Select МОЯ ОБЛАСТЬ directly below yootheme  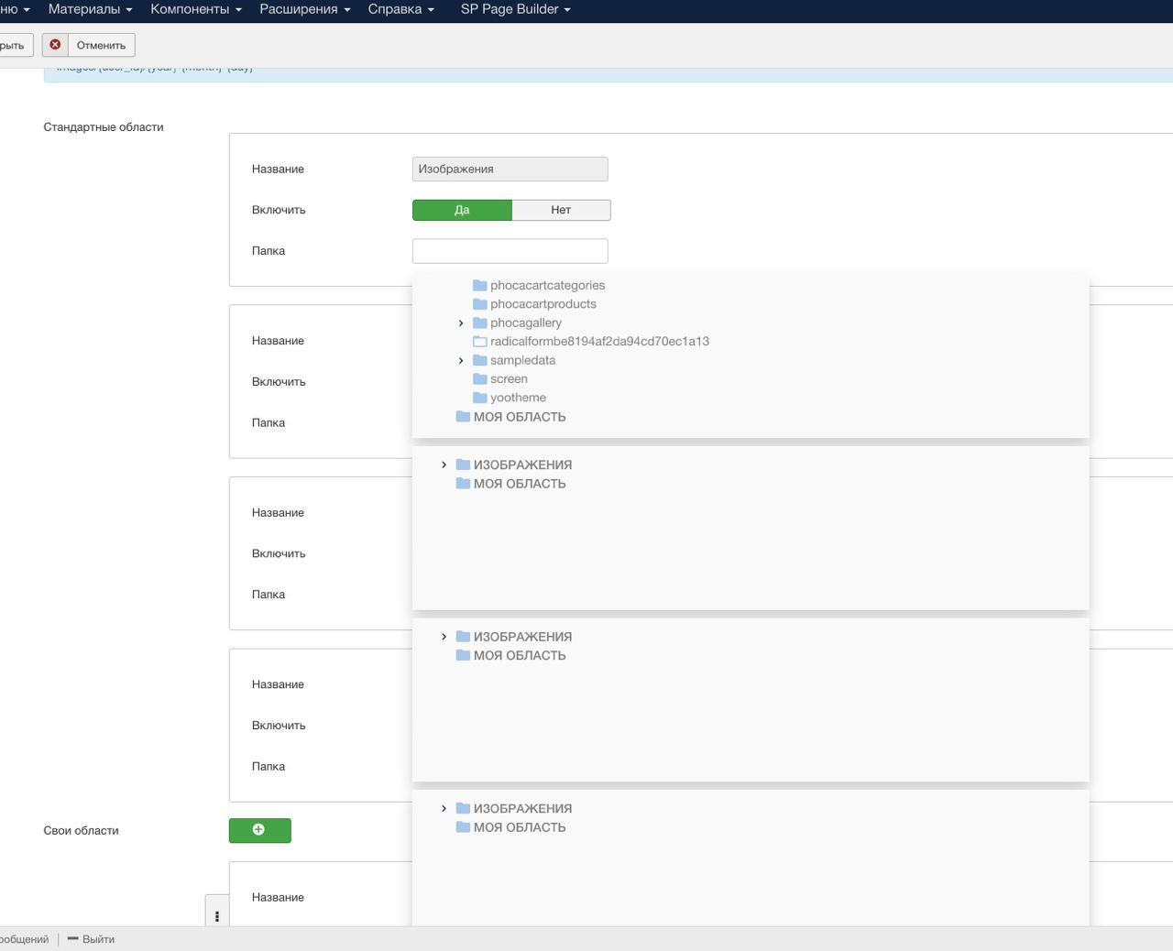tap(520, 417)
